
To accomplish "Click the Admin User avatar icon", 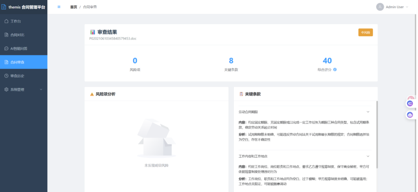I will click(x=380, y=7).
